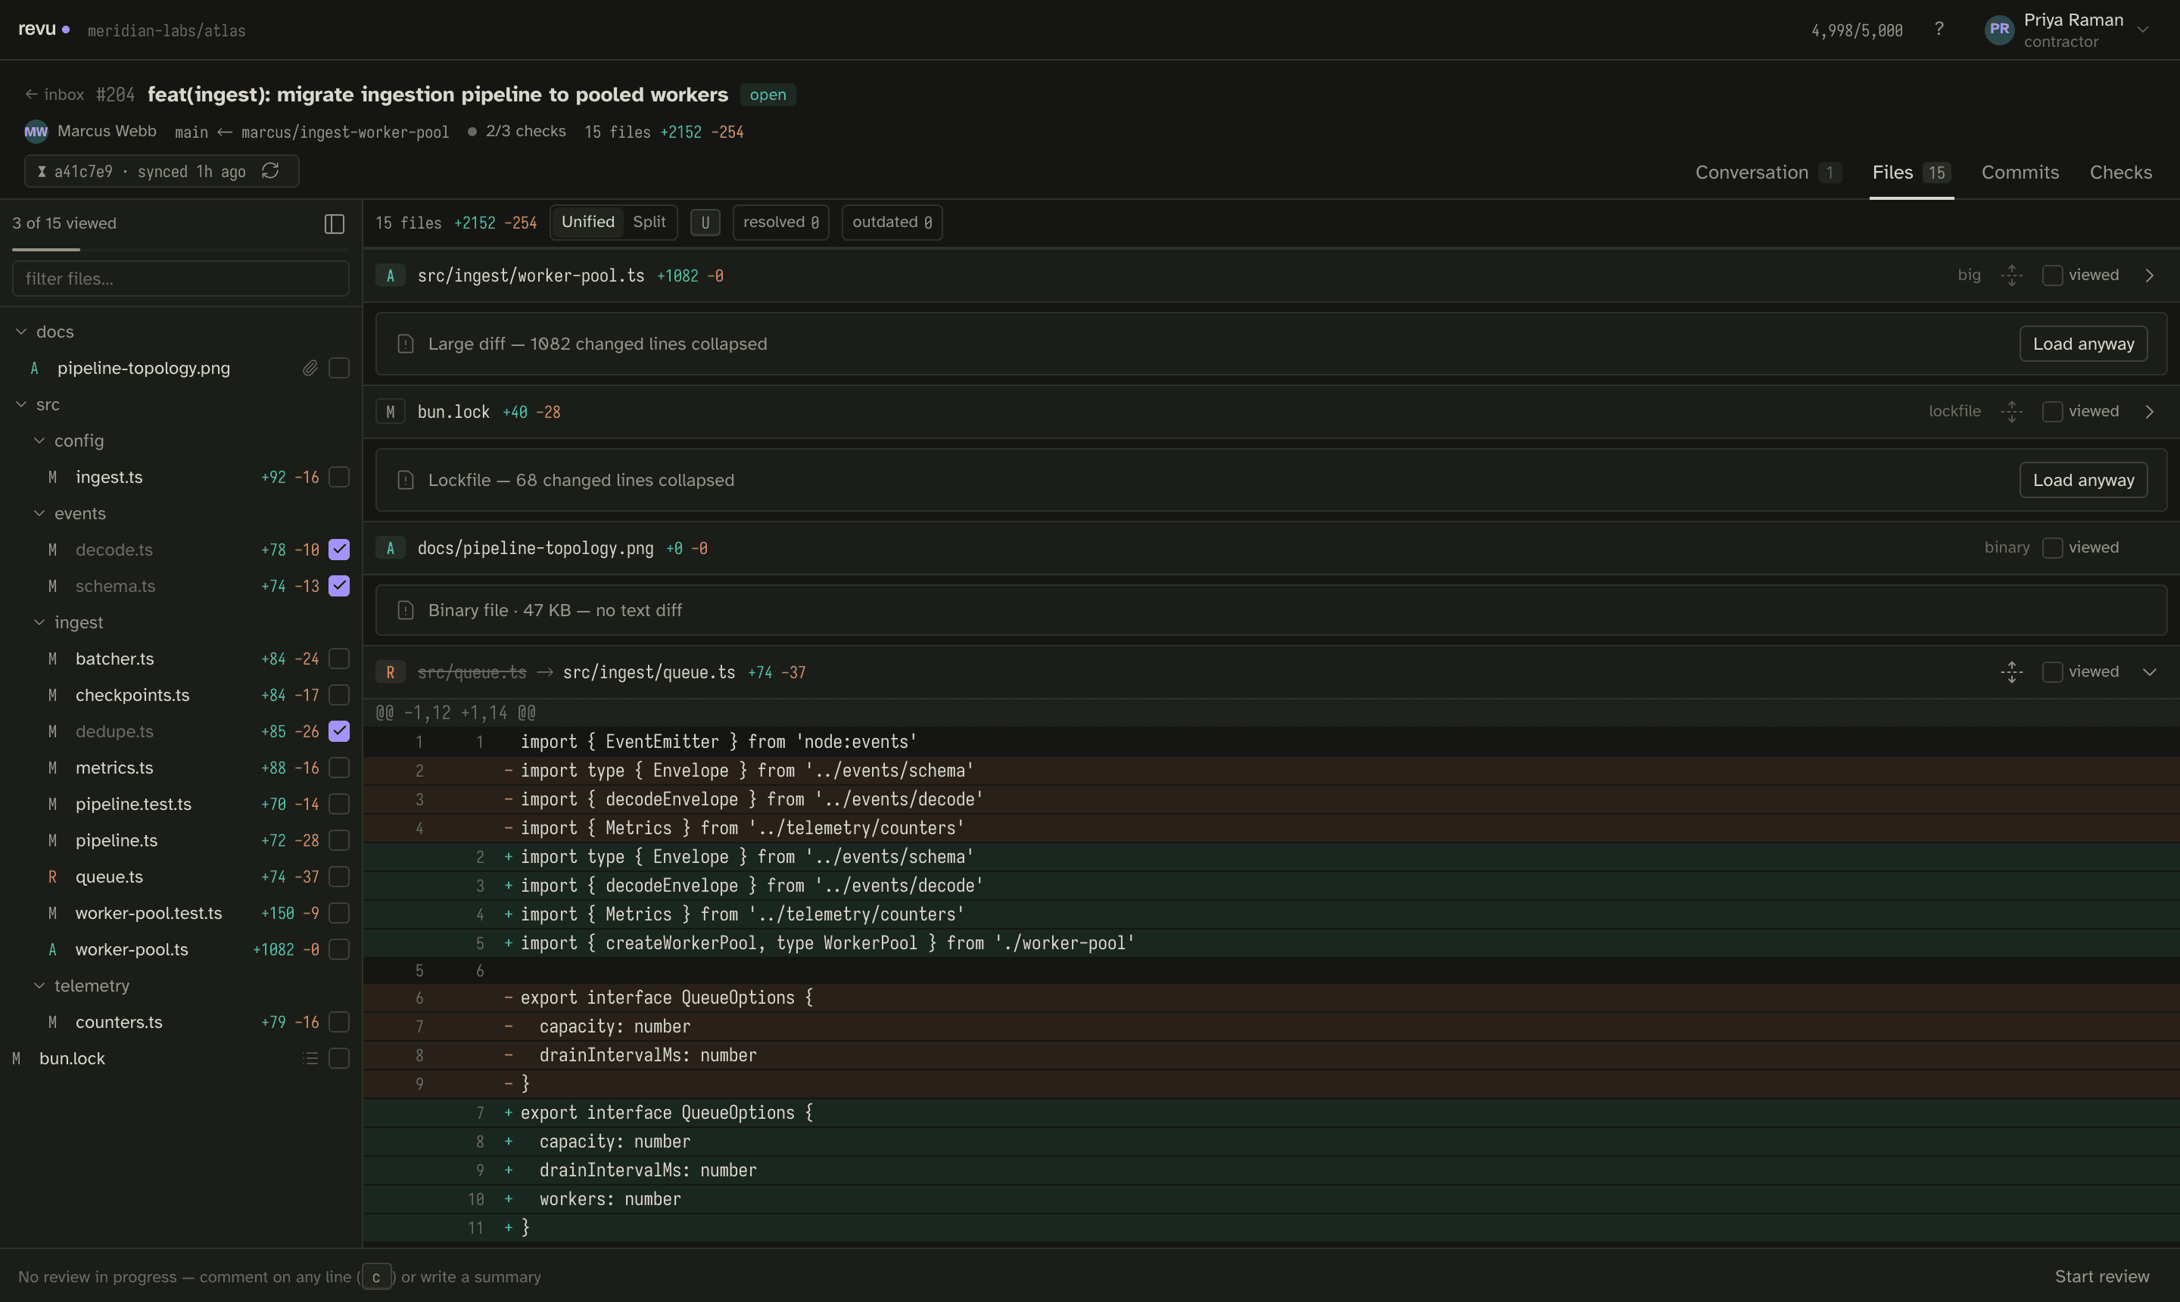Click the info icon in Large diff notice
Image resolution: width=2180 pixels, height=1302 pixels.
coord(405,344)
